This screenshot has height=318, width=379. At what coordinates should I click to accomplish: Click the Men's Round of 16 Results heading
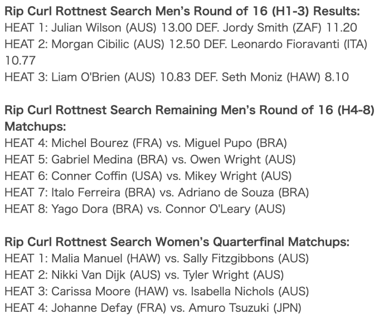click(182, 11)
